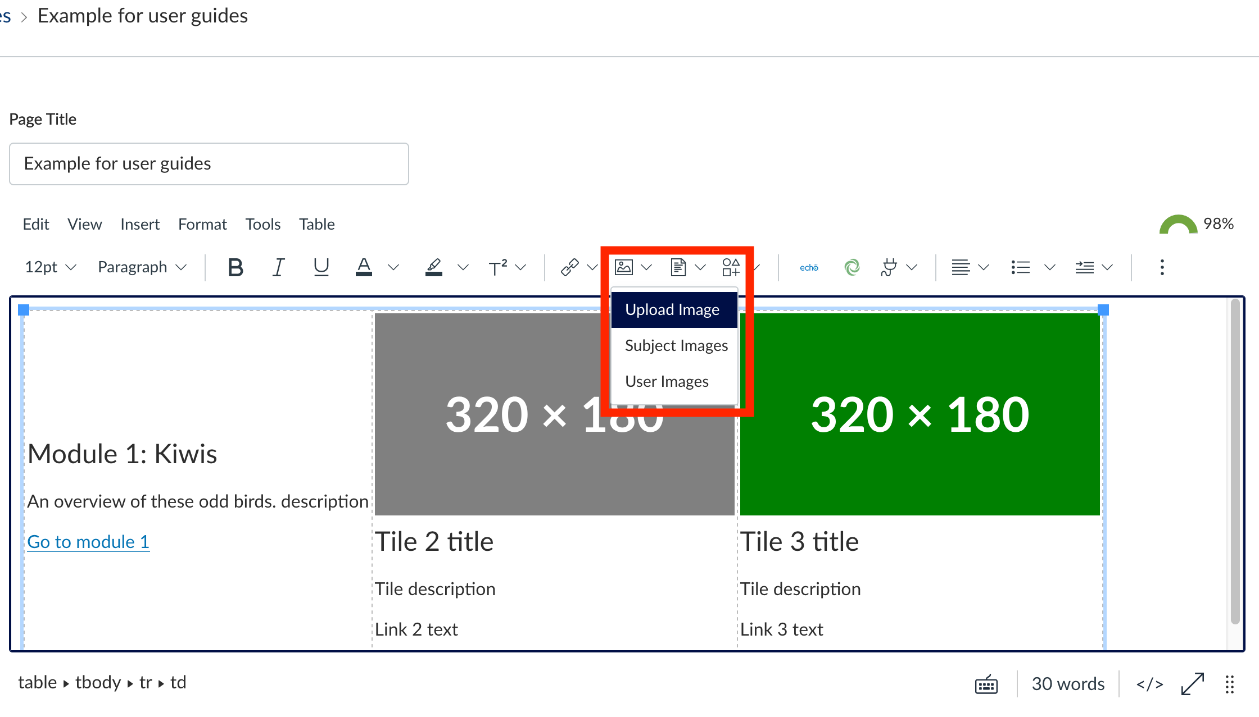Click the table's top-left resize handle
The height and width of the screenshot is (717, 1259).
point(24,310)
